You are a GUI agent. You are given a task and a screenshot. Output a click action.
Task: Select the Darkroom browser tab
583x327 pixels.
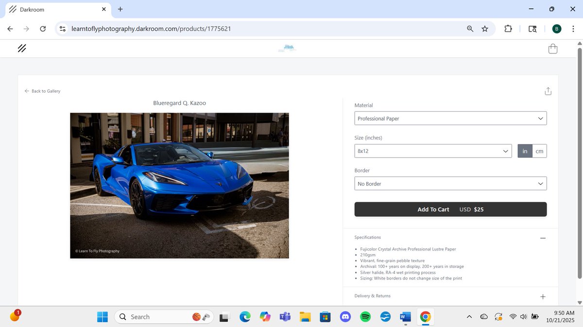pos(57,9)
